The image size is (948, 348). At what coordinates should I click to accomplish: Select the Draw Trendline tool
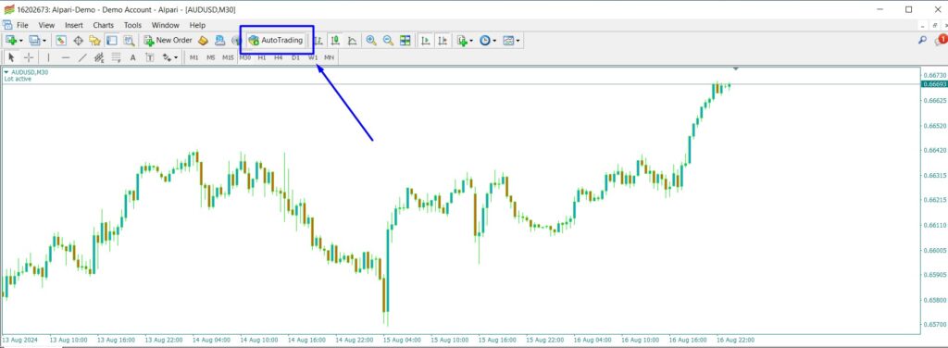82,57
